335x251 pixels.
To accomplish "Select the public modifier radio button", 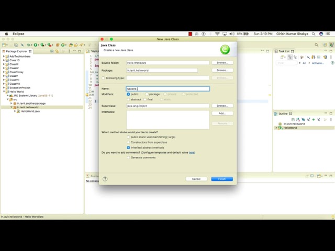I will (128, 94).
